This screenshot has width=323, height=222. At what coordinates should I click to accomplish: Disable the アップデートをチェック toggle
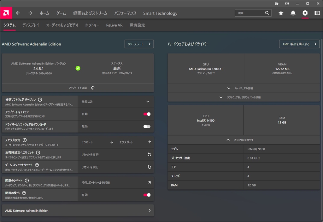click(147, 114)
